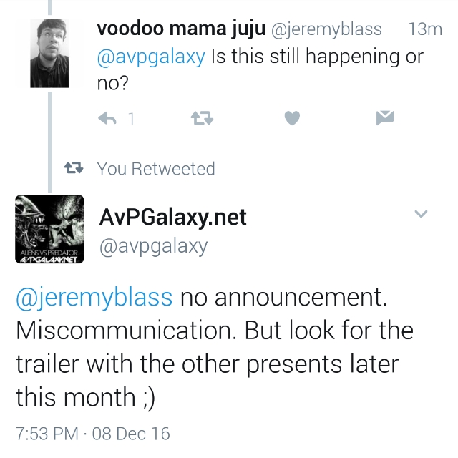Click the "You Retweeted" label
The height and width of the screenshot is (458, 458).
click(156, 169)
